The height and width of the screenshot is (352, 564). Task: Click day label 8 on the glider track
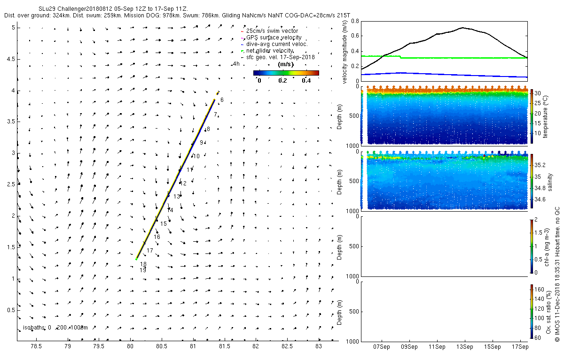coord(208,129)
